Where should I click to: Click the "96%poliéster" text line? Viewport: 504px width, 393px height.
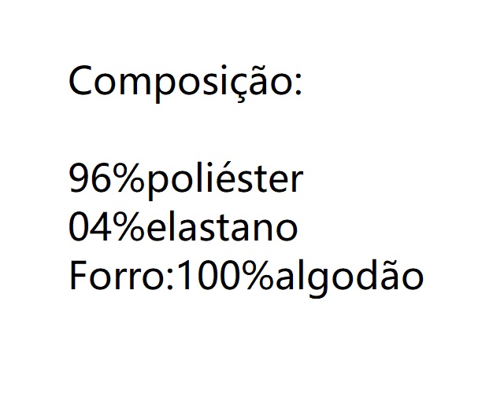pyautogui.click(x=186, y=180)
